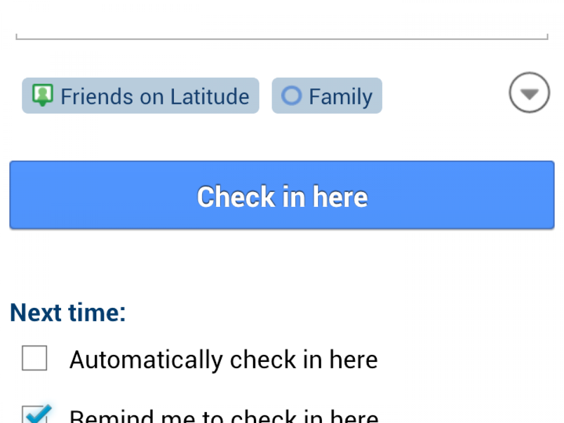Select the Family sharing chip

click(x=327, y=95)
